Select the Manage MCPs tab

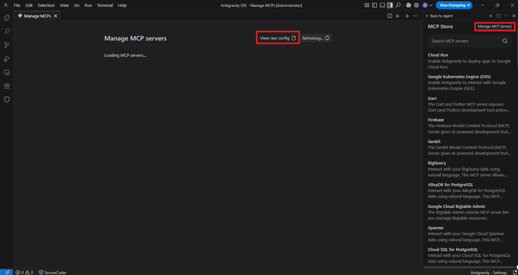coord(37,16)
